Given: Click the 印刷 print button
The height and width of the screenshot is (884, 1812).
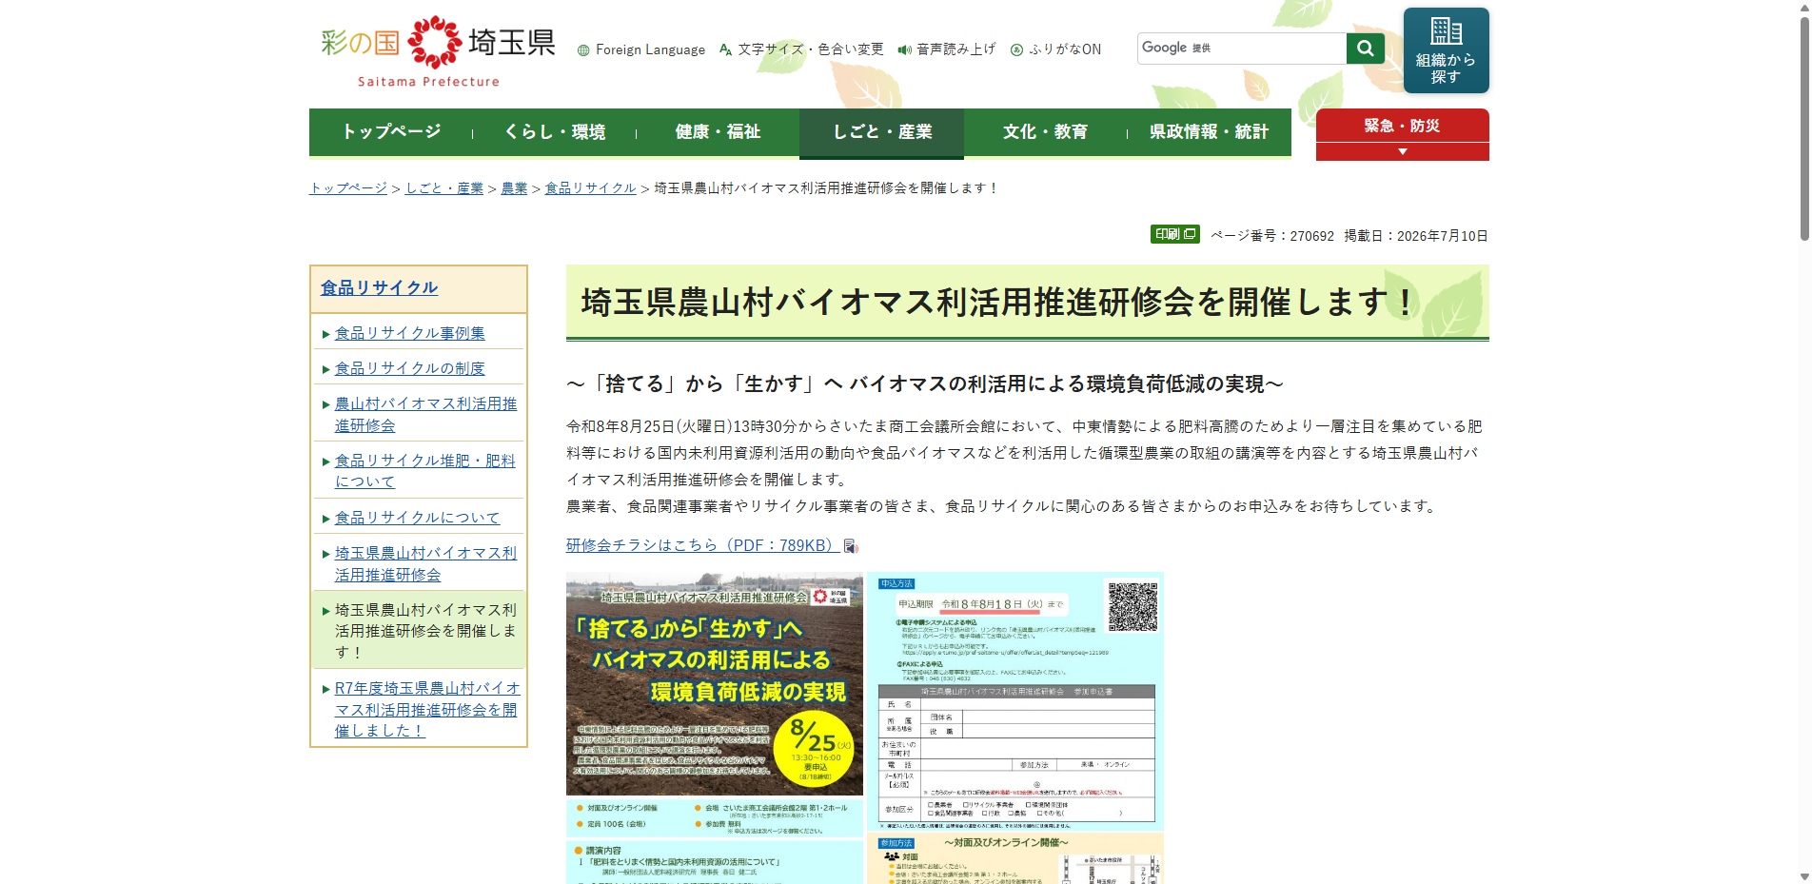Looking at the screenshot, I should click(x=1174, y=234).
